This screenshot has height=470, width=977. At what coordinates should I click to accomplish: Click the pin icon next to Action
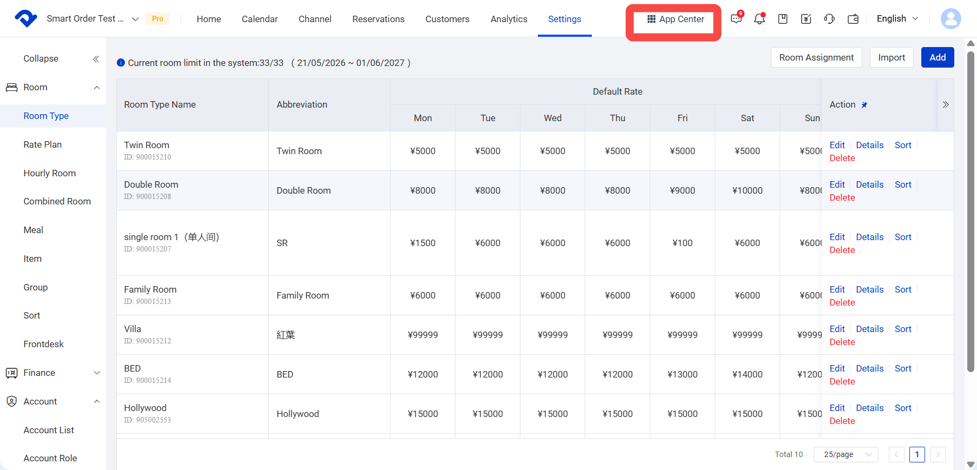click(864, 105)
